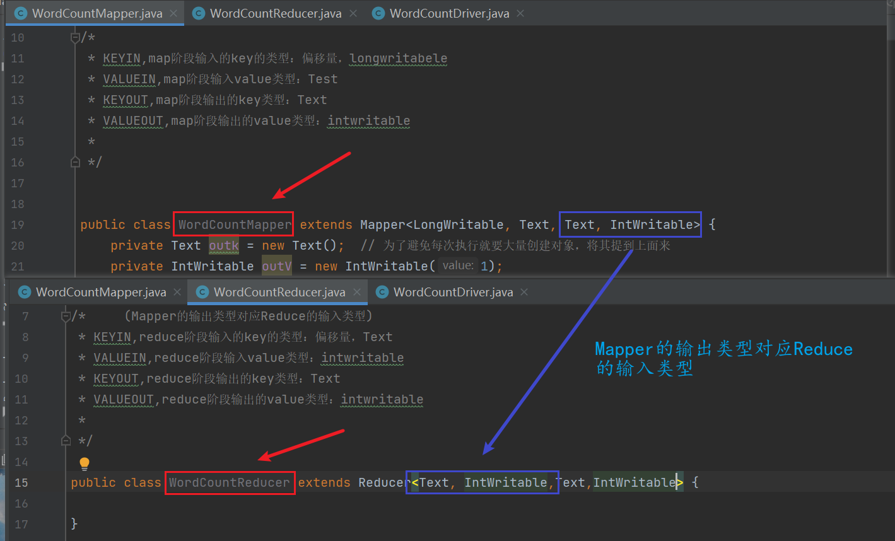The height and width of the screenshot is (541, 895).
Task: Click 'VALUEIN' in Reducer comment line 9
Action: pyautogui.click(x=120, y=358)
